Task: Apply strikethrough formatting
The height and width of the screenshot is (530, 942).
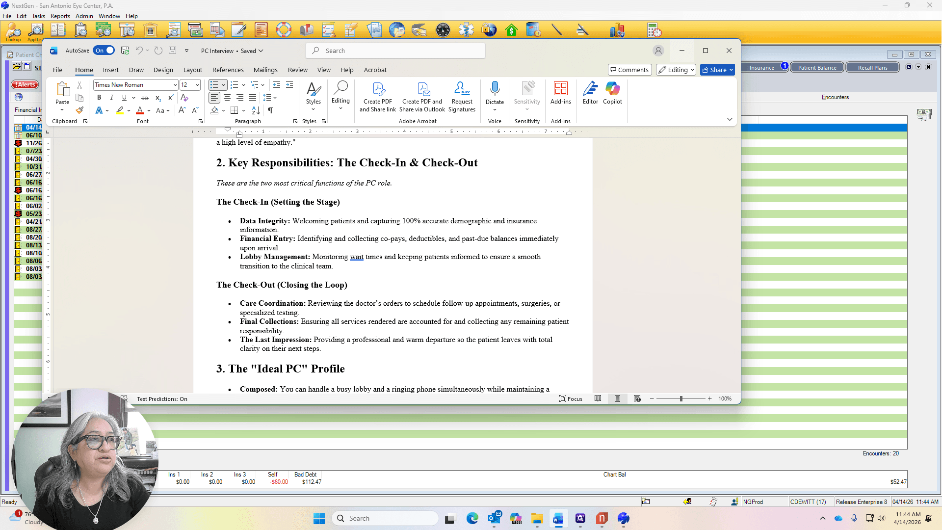Action: click(145, 98)
